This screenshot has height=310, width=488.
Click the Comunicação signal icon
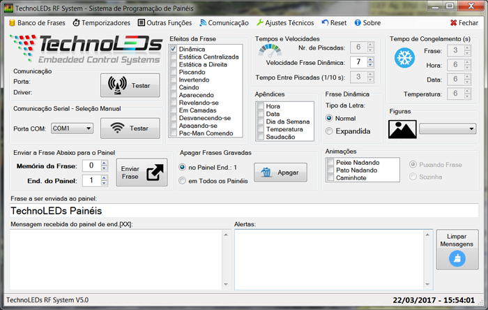pyautogui.click(x=203, y=23)
